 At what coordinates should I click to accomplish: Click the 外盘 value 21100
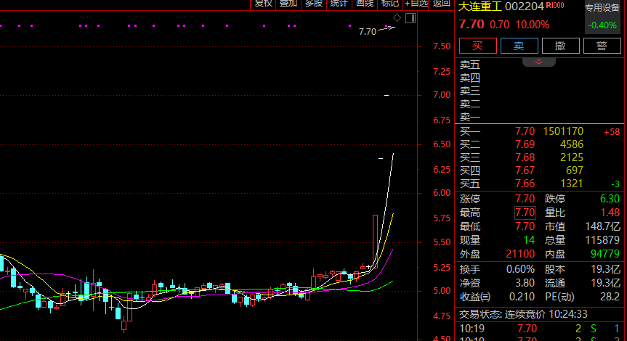point(520,254)
